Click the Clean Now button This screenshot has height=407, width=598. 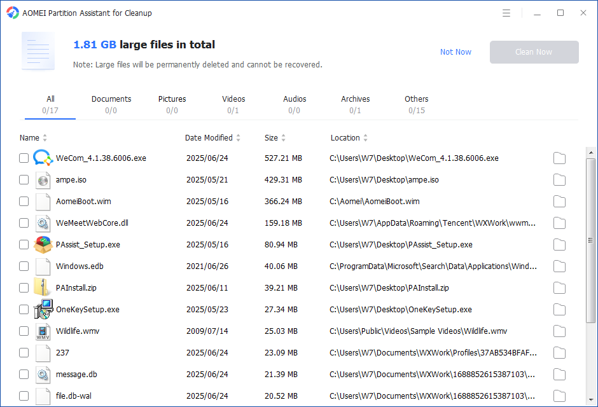pos(534,52)
